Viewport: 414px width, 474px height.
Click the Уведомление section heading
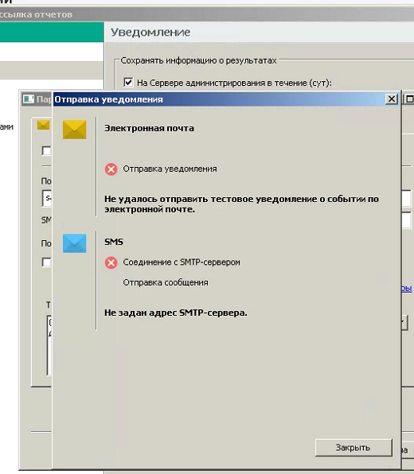150,32
